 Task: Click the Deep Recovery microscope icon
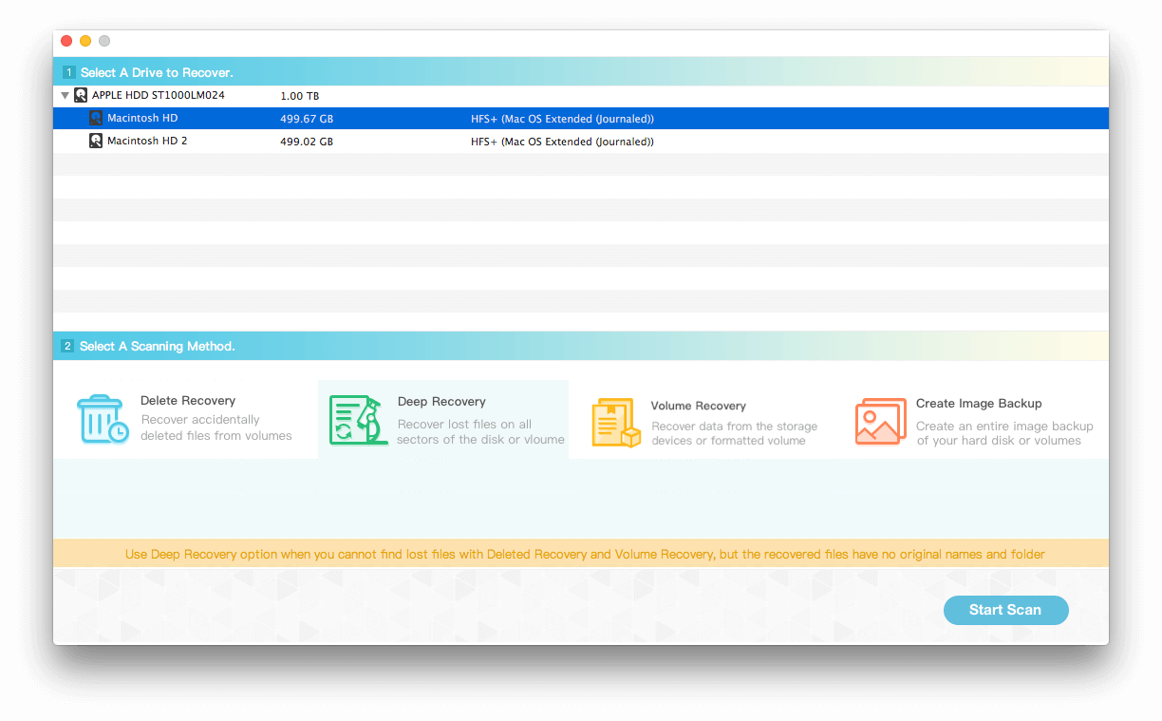358,420
